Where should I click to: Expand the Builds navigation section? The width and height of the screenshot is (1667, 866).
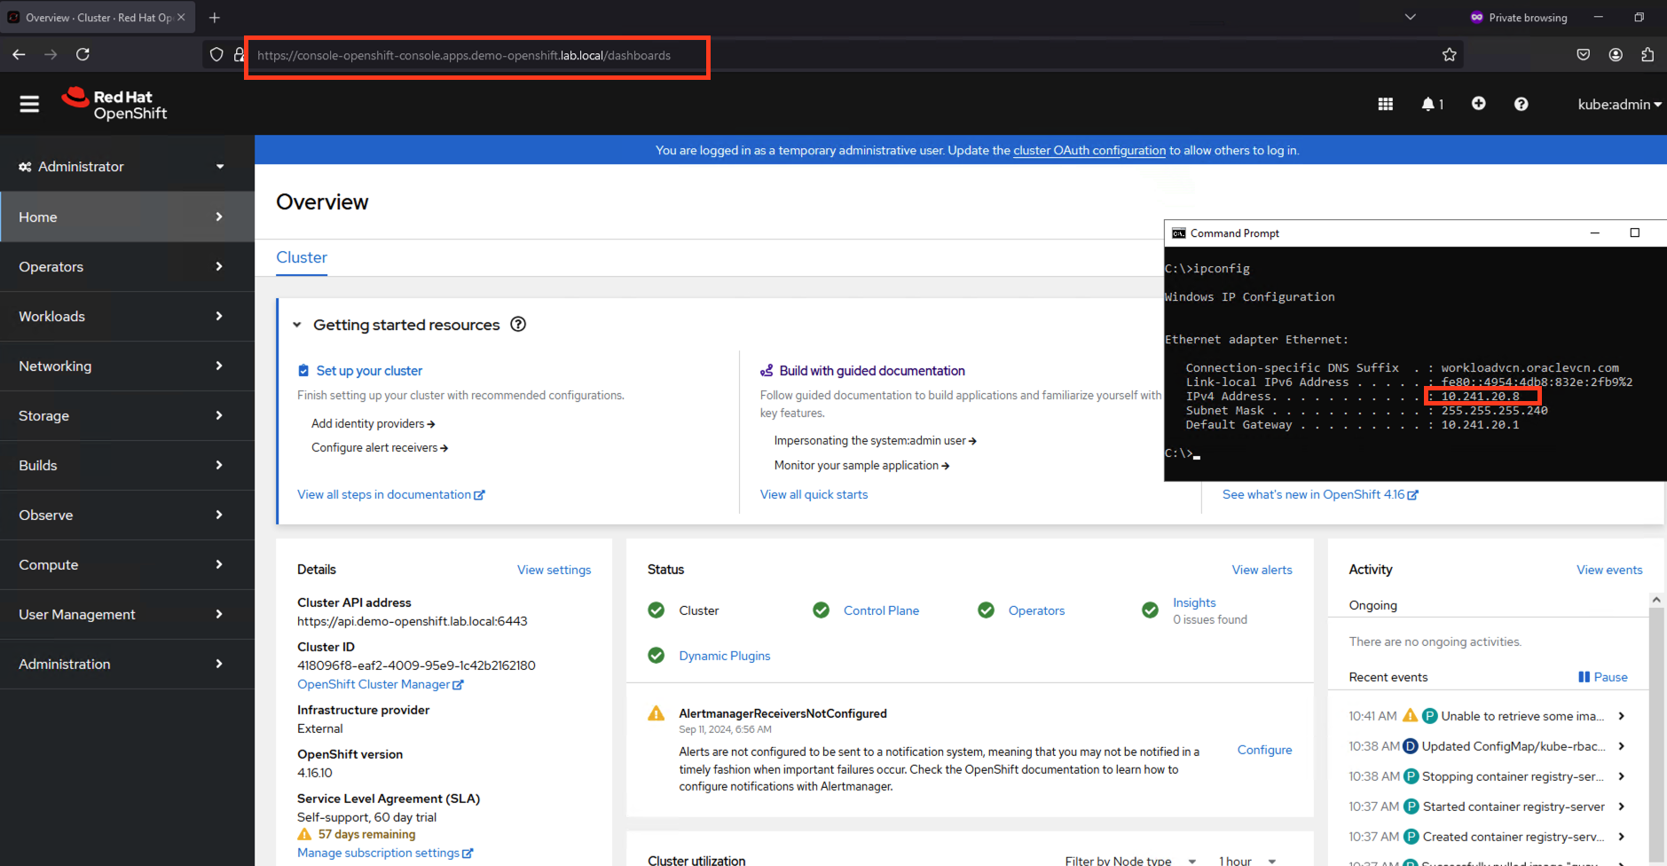coord(127,465)
